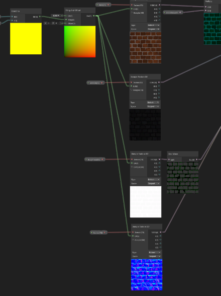221x296 pixels.
Task: Open the Space dropdown on the normal-map Sample Texture node
Action: [x=155, y=256]
